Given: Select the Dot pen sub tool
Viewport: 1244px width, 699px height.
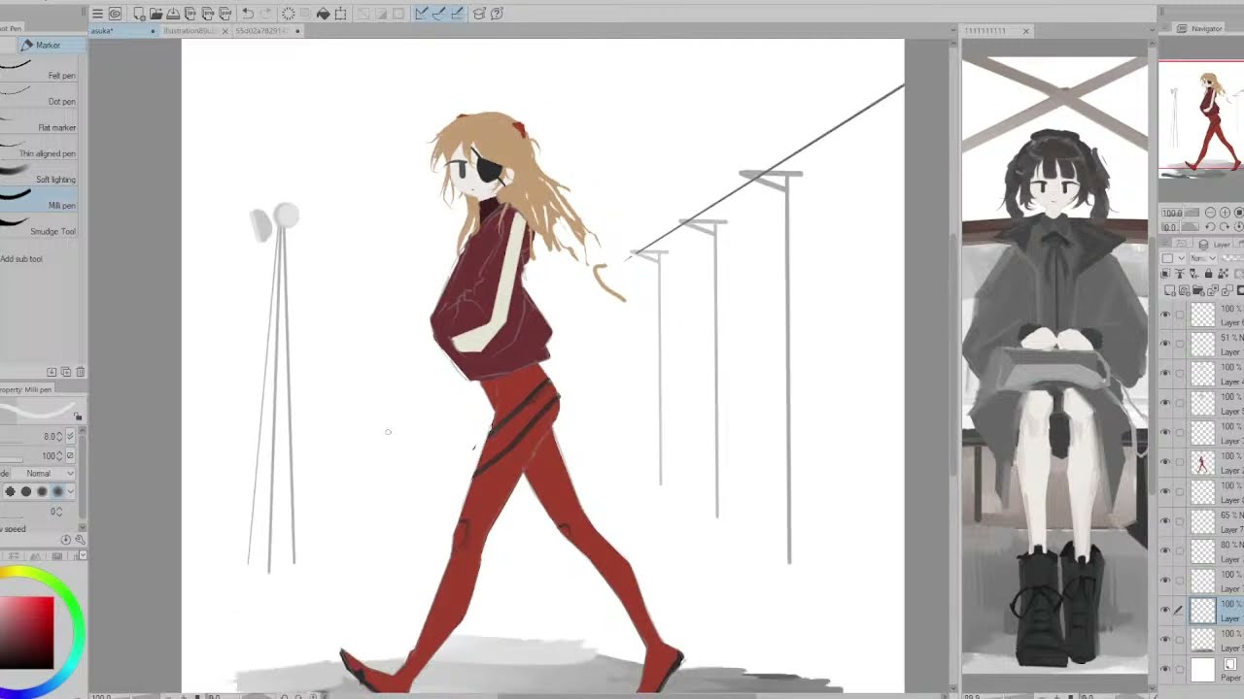Looking at the screenshot, I should (39, 95).
